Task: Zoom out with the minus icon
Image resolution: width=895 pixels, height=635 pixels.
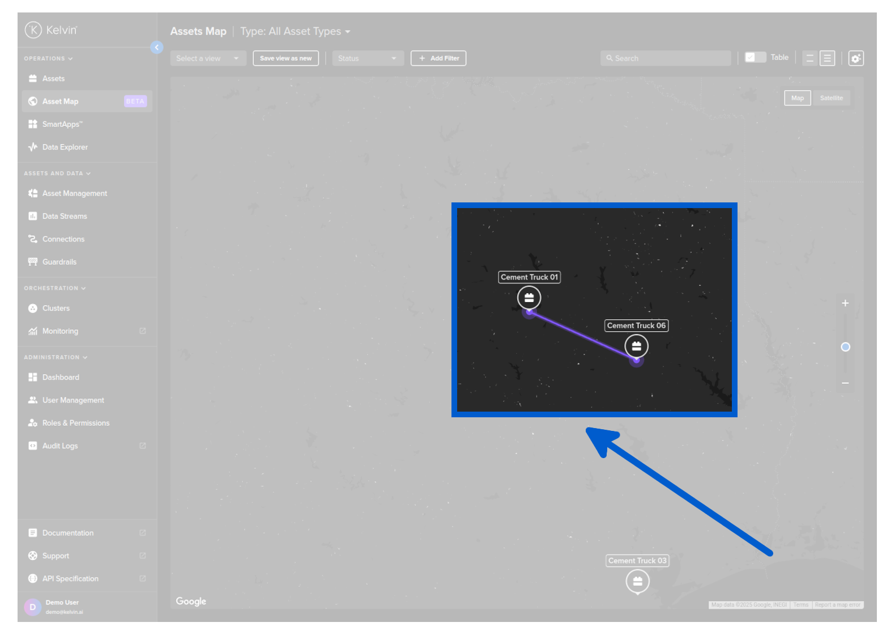Action: [845, 383]
